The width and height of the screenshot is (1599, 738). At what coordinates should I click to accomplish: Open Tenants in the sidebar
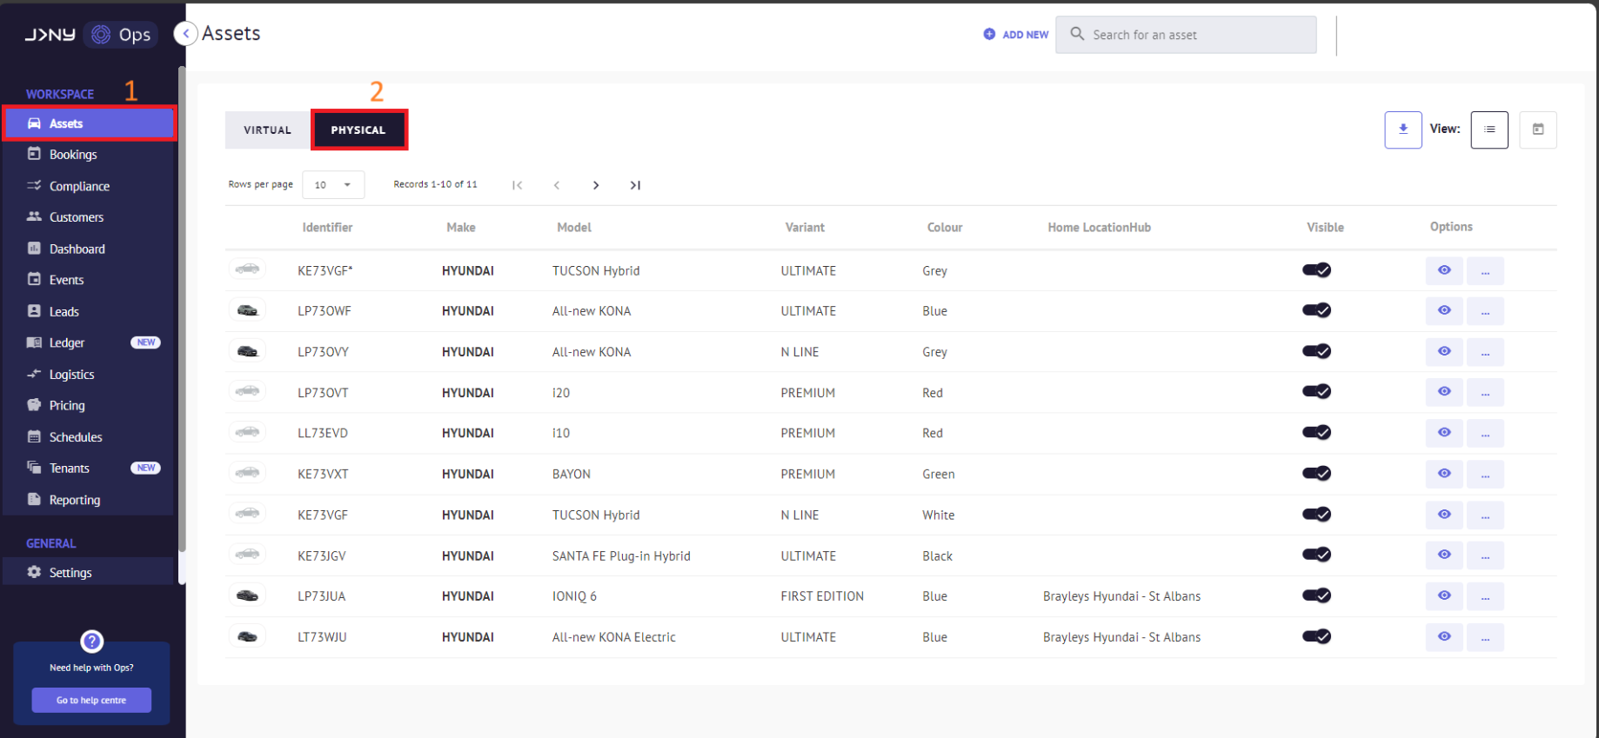90,468
